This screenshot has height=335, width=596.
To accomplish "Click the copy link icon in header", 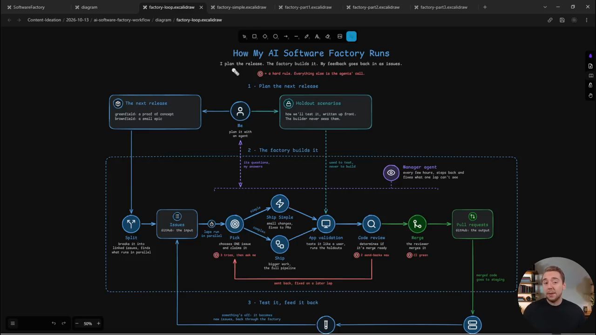I will pos(550,20).
